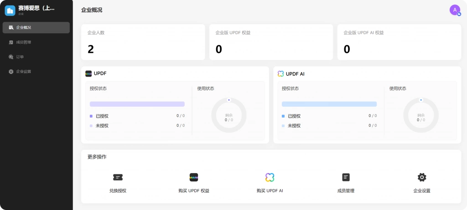Click the UPDF AI logo in panel header
This screenshot has width=467, height=210.
[x=280, y=74]
